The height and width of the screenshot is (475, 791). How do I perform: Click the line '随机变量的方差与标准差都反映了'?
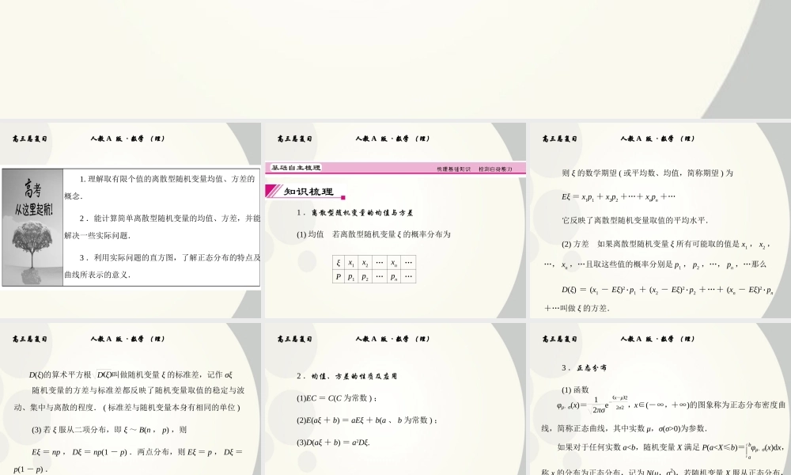pos(138,390)
